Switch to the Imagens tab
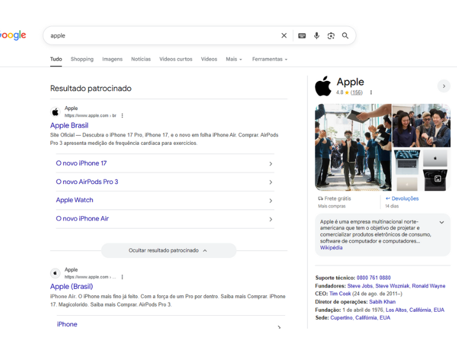This screenshot has width=457, height=342. (112, 59)
